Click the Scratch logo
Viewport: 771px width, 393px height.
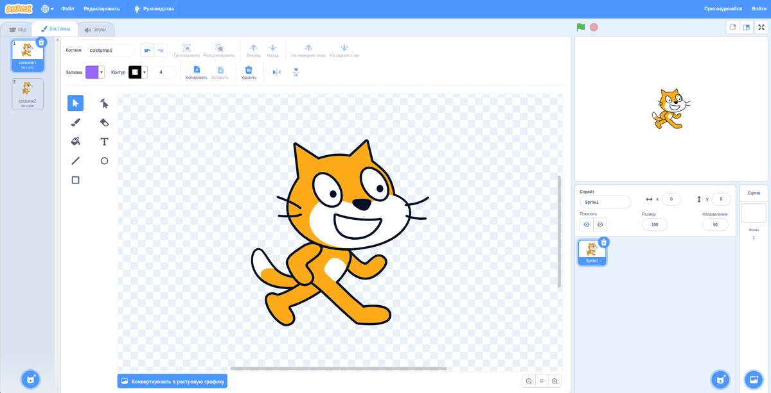click(x=19, y=9)
